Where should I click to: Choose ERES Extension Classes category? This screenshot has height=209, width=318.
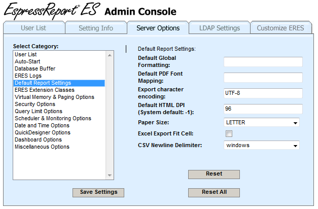coord(59,90)
